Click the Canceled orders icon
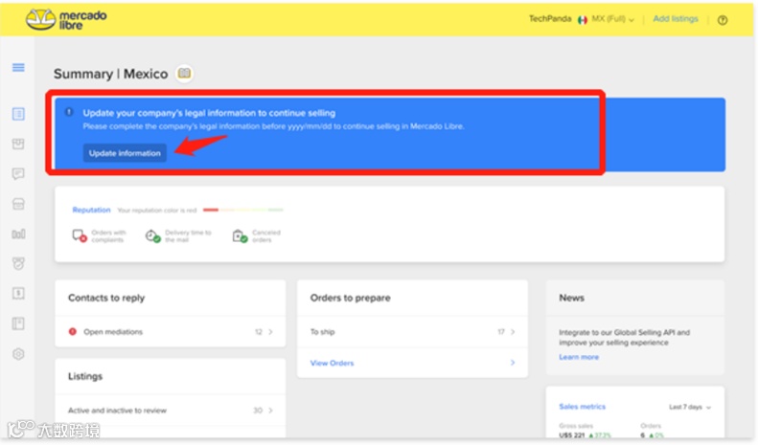758x445 pixels. click(x=240, y=235)
